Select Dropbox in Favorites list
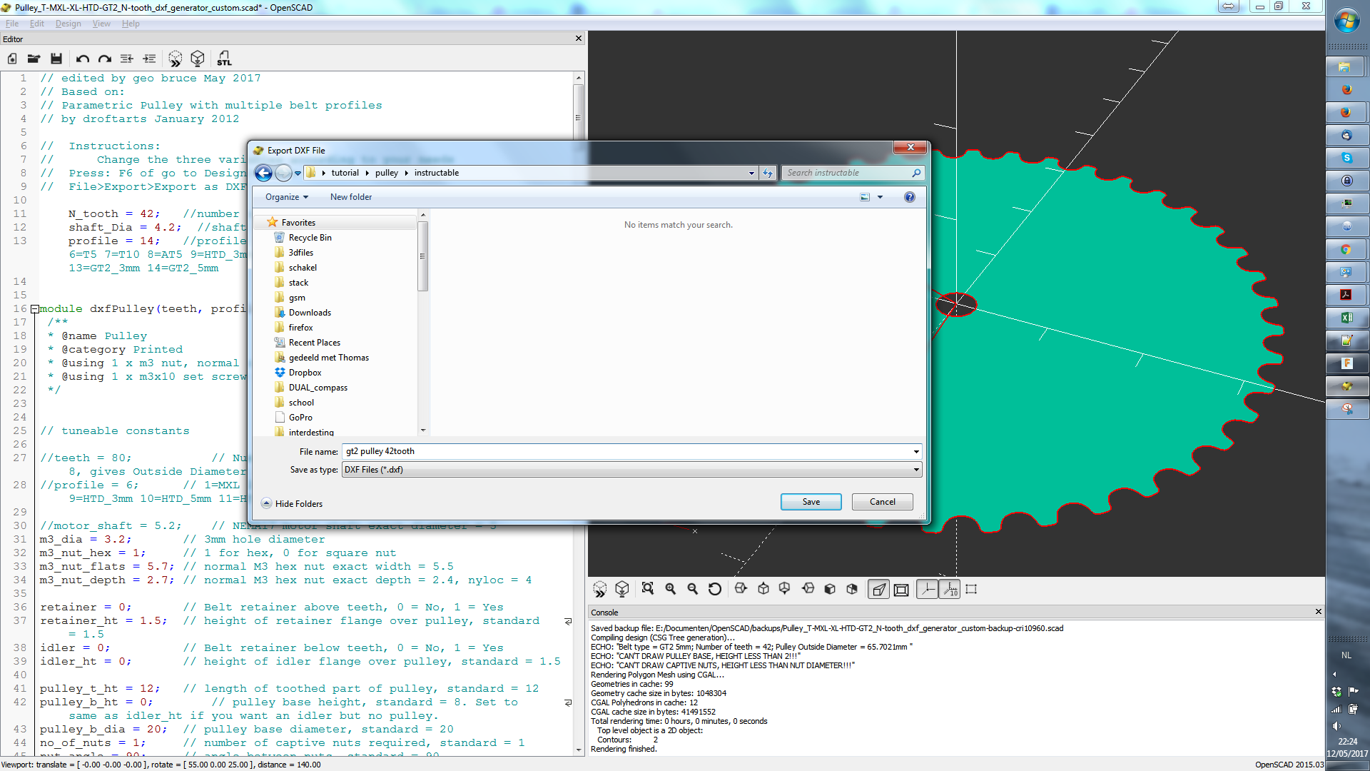 click(305, 373)
